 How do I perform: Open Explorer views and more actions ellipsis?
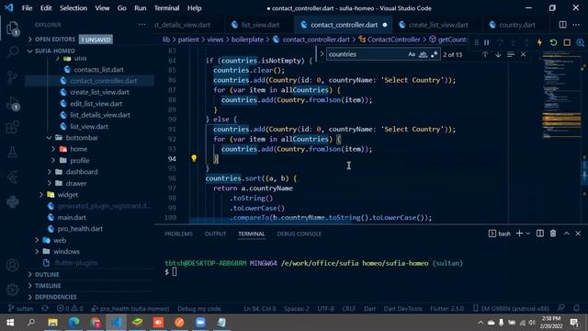(x=141, y=25)
